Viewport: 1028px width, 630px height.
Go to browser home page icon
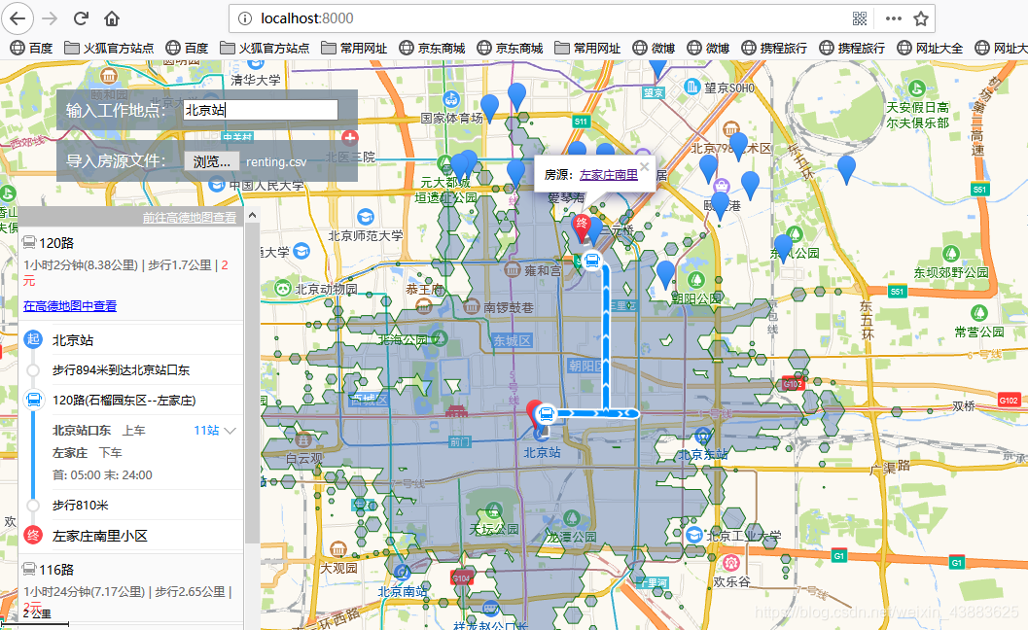click(x=112, y=18)
